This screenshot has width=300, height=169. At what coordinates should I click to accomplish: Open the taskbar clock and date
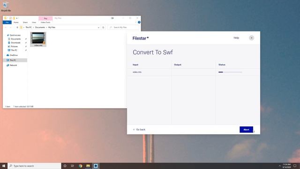click(x=286, y=166)
